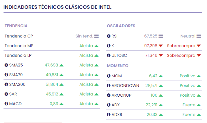Viewport: 207px width, 123px height.
Task: Click the ADX info icon
Action: coord(108,105)
